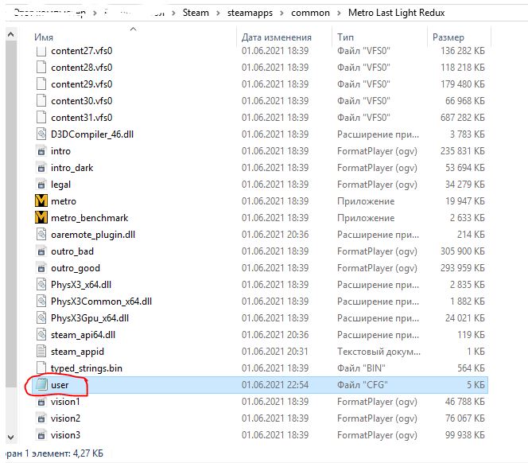528x463 pixels.
Task: Click the content31.vfs0 file icon
Action: 41,118
